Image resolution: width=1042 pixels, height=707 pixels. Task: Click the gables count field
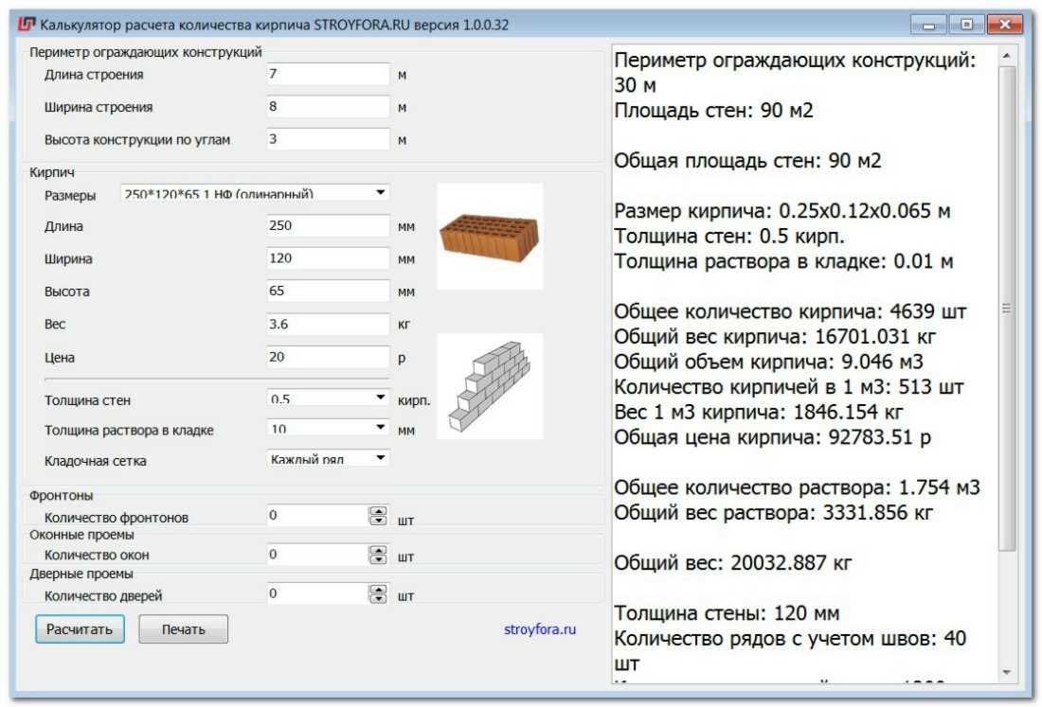pos(317,516)
